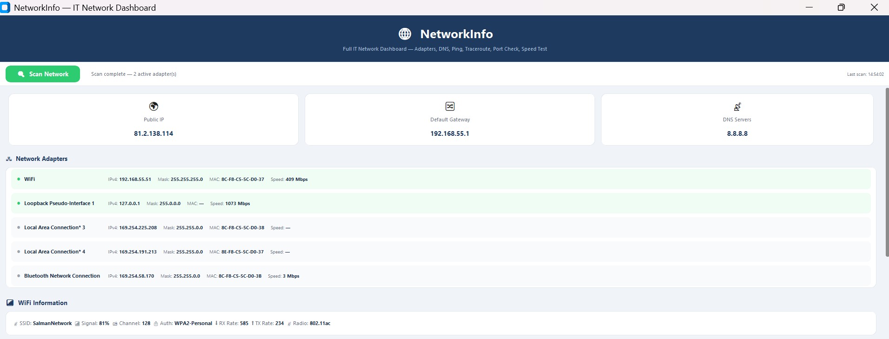Click the RX Rate down arrow icon
889x339 pixels.
tap(216, 323)
